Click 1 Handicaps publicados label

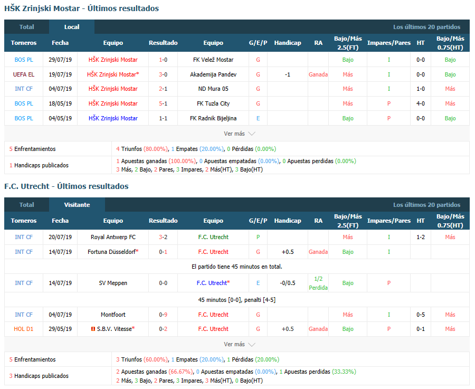click(x=39, y=165)
